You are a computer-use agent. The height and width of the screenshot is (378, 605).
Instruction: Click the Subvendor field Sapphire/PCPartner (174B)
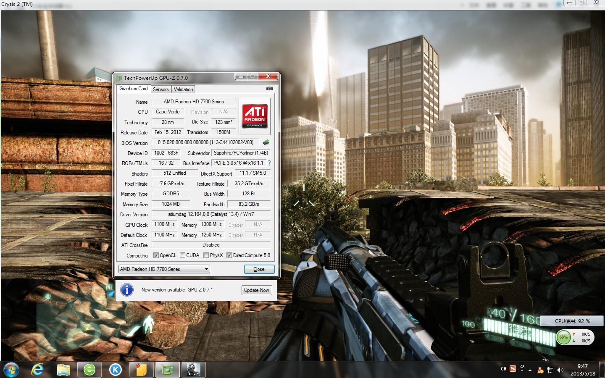(241, 153)
